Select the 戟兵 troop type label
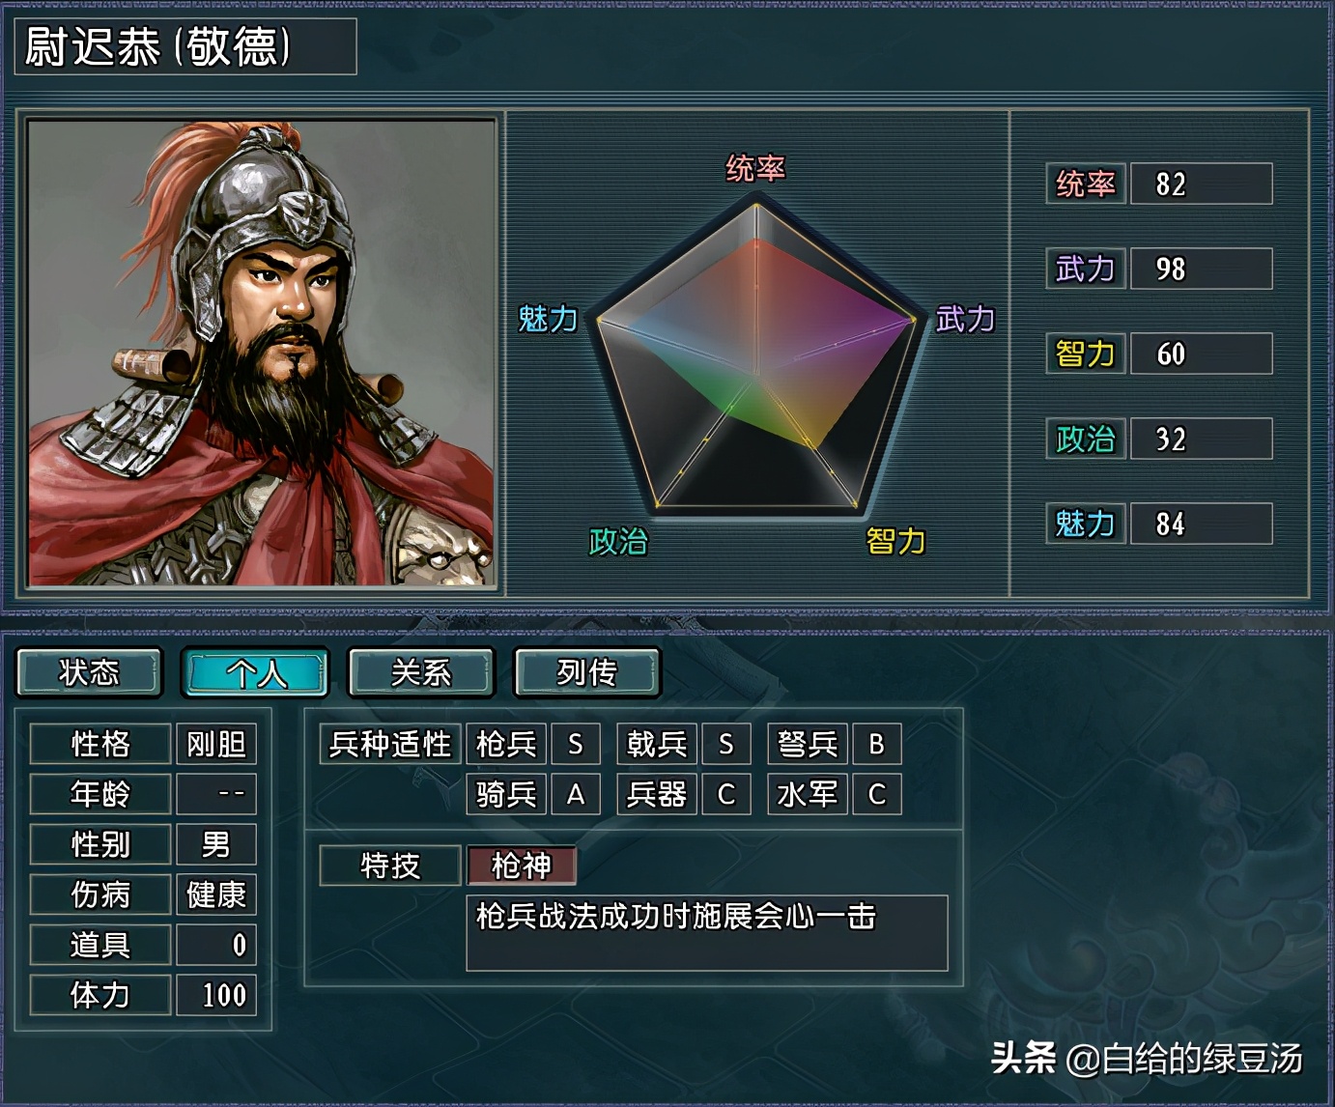The image size is (1335, 1107). [657, 744]
